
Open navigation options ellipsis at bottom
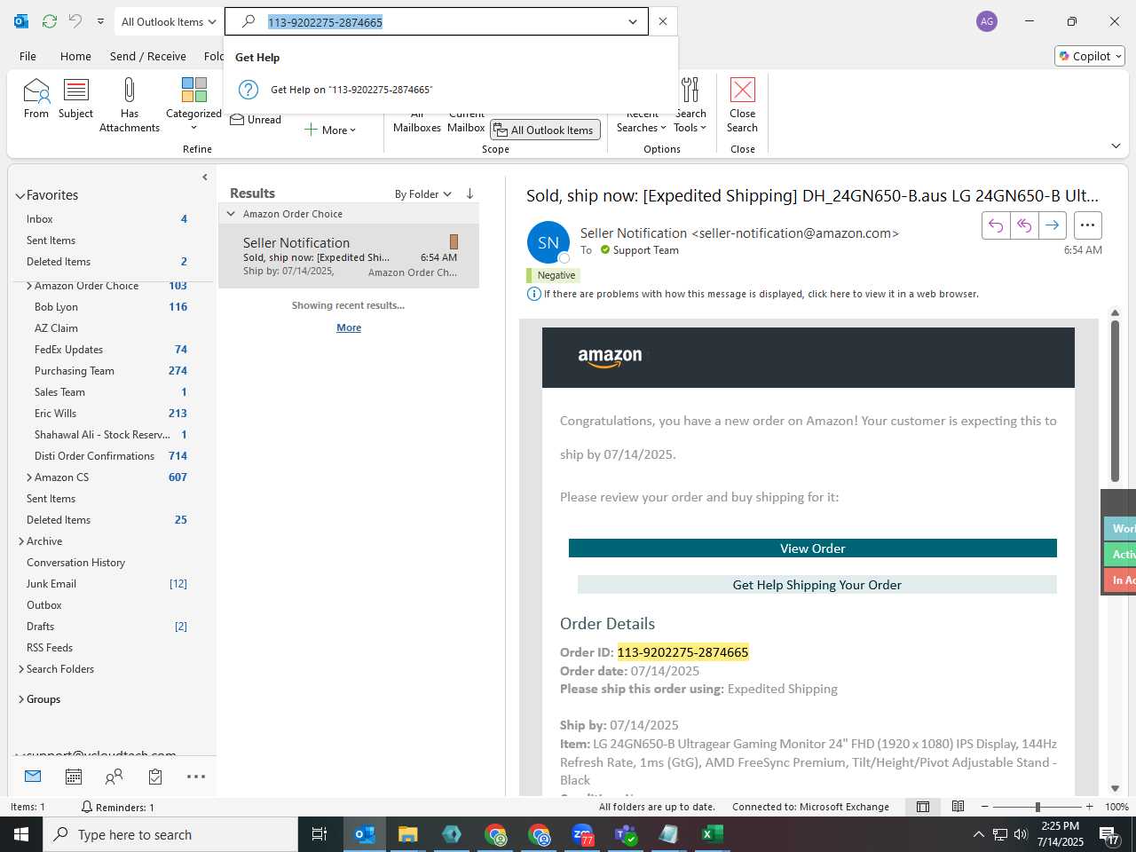pos(196,777)
